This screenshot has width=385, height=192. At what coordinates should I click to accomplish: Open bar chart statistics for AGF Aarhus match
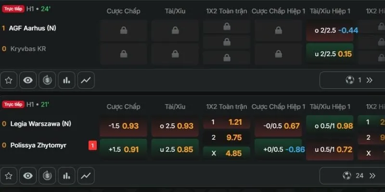(66, 81)
